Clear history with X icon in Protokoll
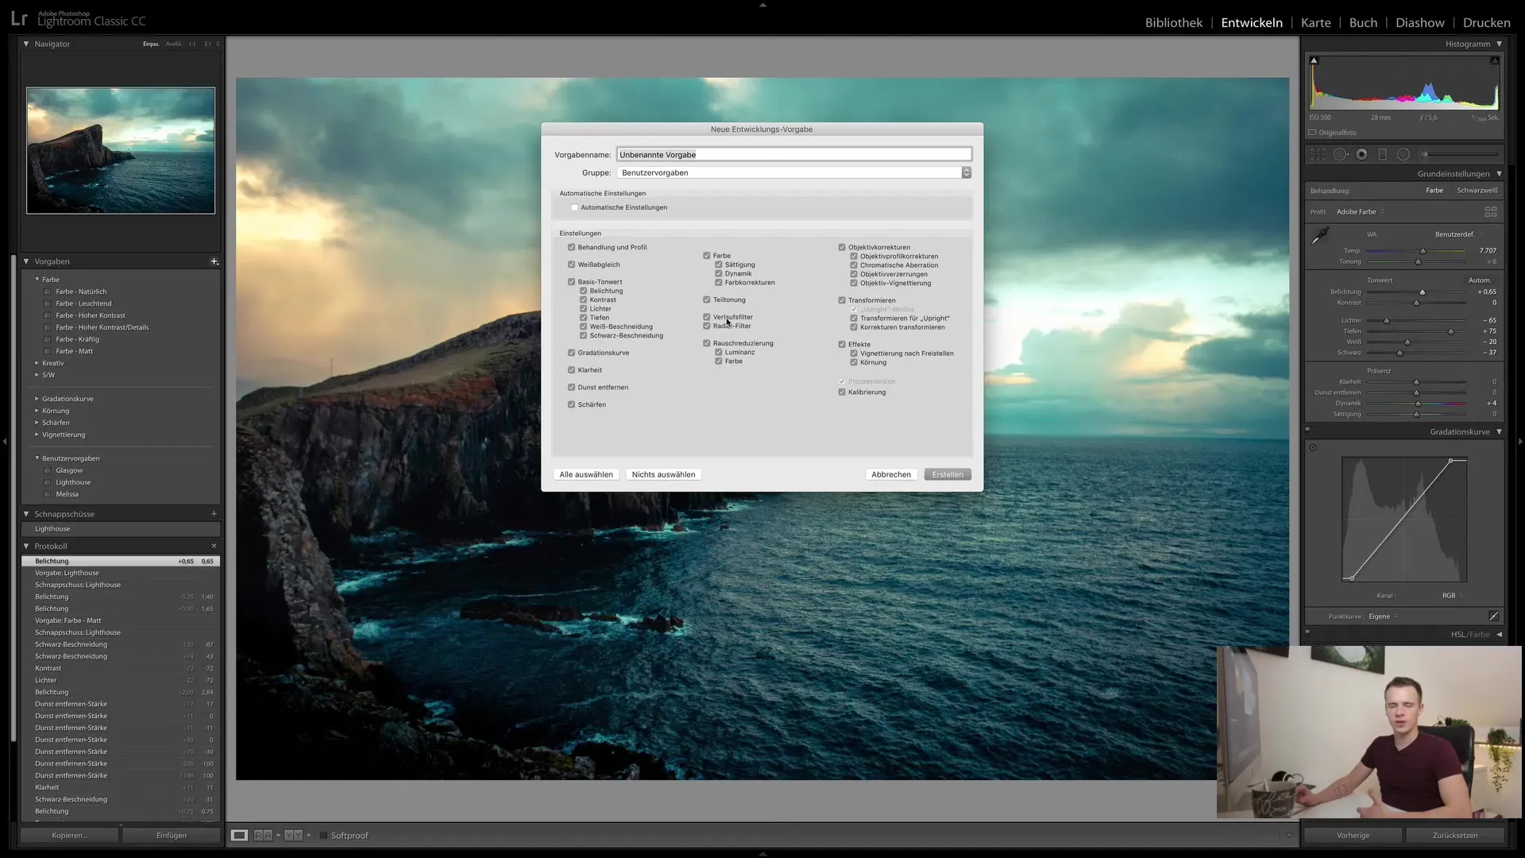This screenshot has height=858, width=1525. coord(214,547)
